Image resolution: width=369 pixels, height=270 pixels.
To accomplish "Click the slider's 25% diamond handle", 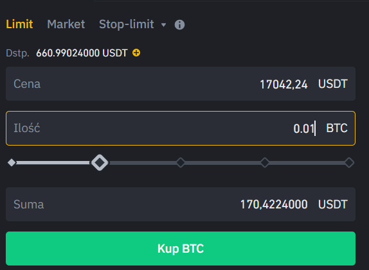I will pyautogui.click(x=100, y=162).
